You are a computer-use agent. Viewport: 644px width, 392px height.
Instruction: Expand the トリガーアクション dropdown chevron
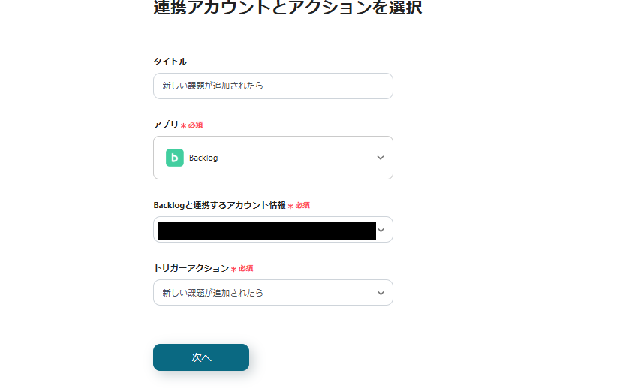(x=381, y=293)
